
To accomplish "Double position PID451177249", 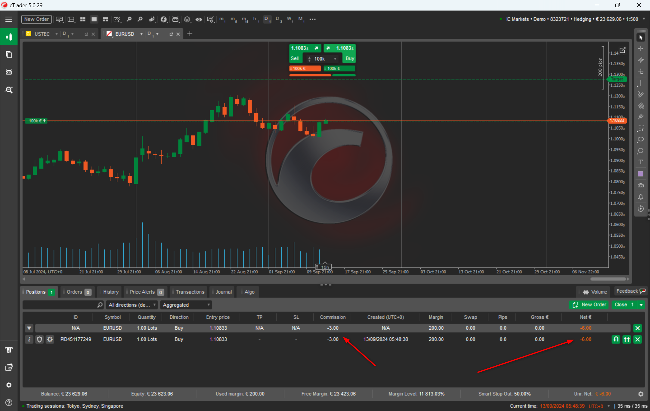I will (627, 339).
